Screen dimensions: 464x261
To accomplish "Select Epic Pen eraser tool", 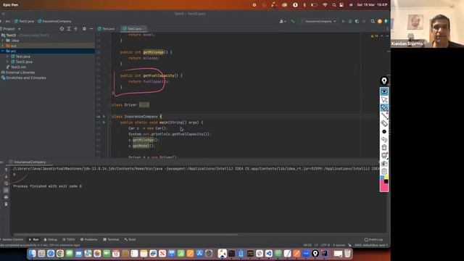I will [384, 124].
